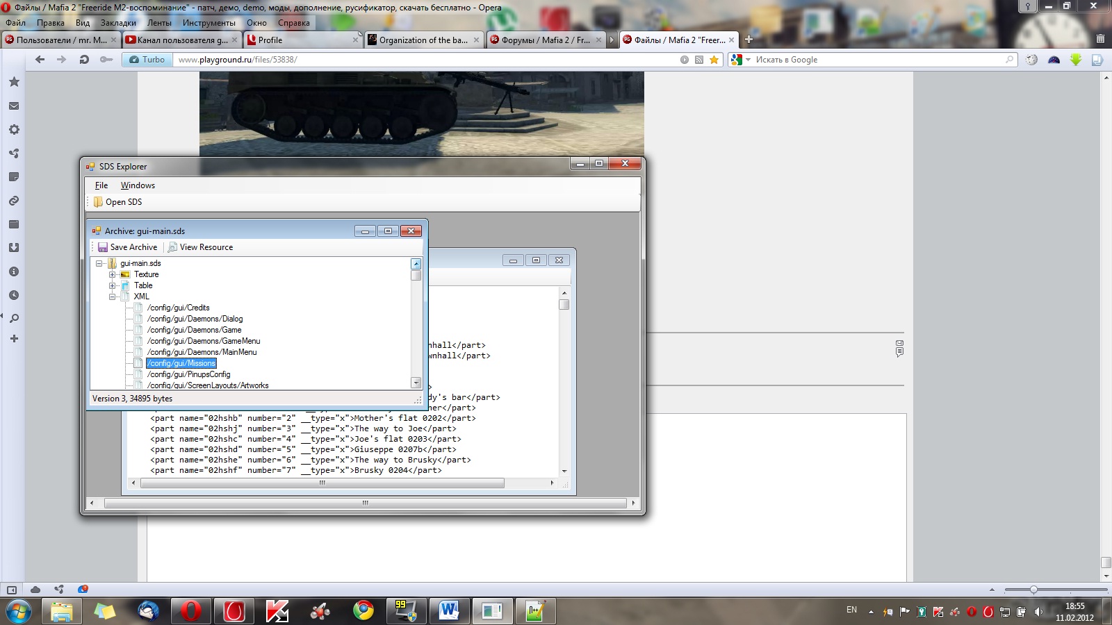The image size is (1112, 625).
Task: Open Windows Explorer from the taskbar
Action: pos(61,611)
